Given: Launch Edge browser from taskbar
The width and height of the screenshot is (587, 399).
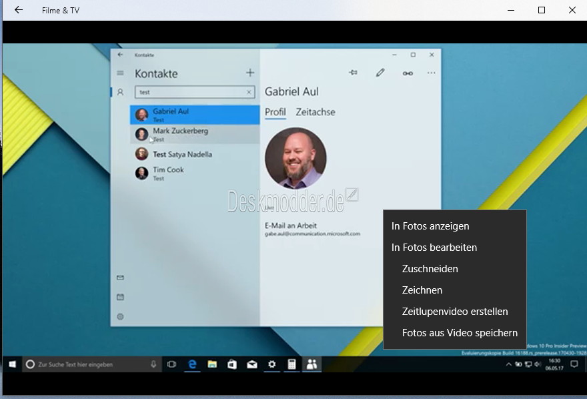Looking at the screenshot, I should point(192,364).
